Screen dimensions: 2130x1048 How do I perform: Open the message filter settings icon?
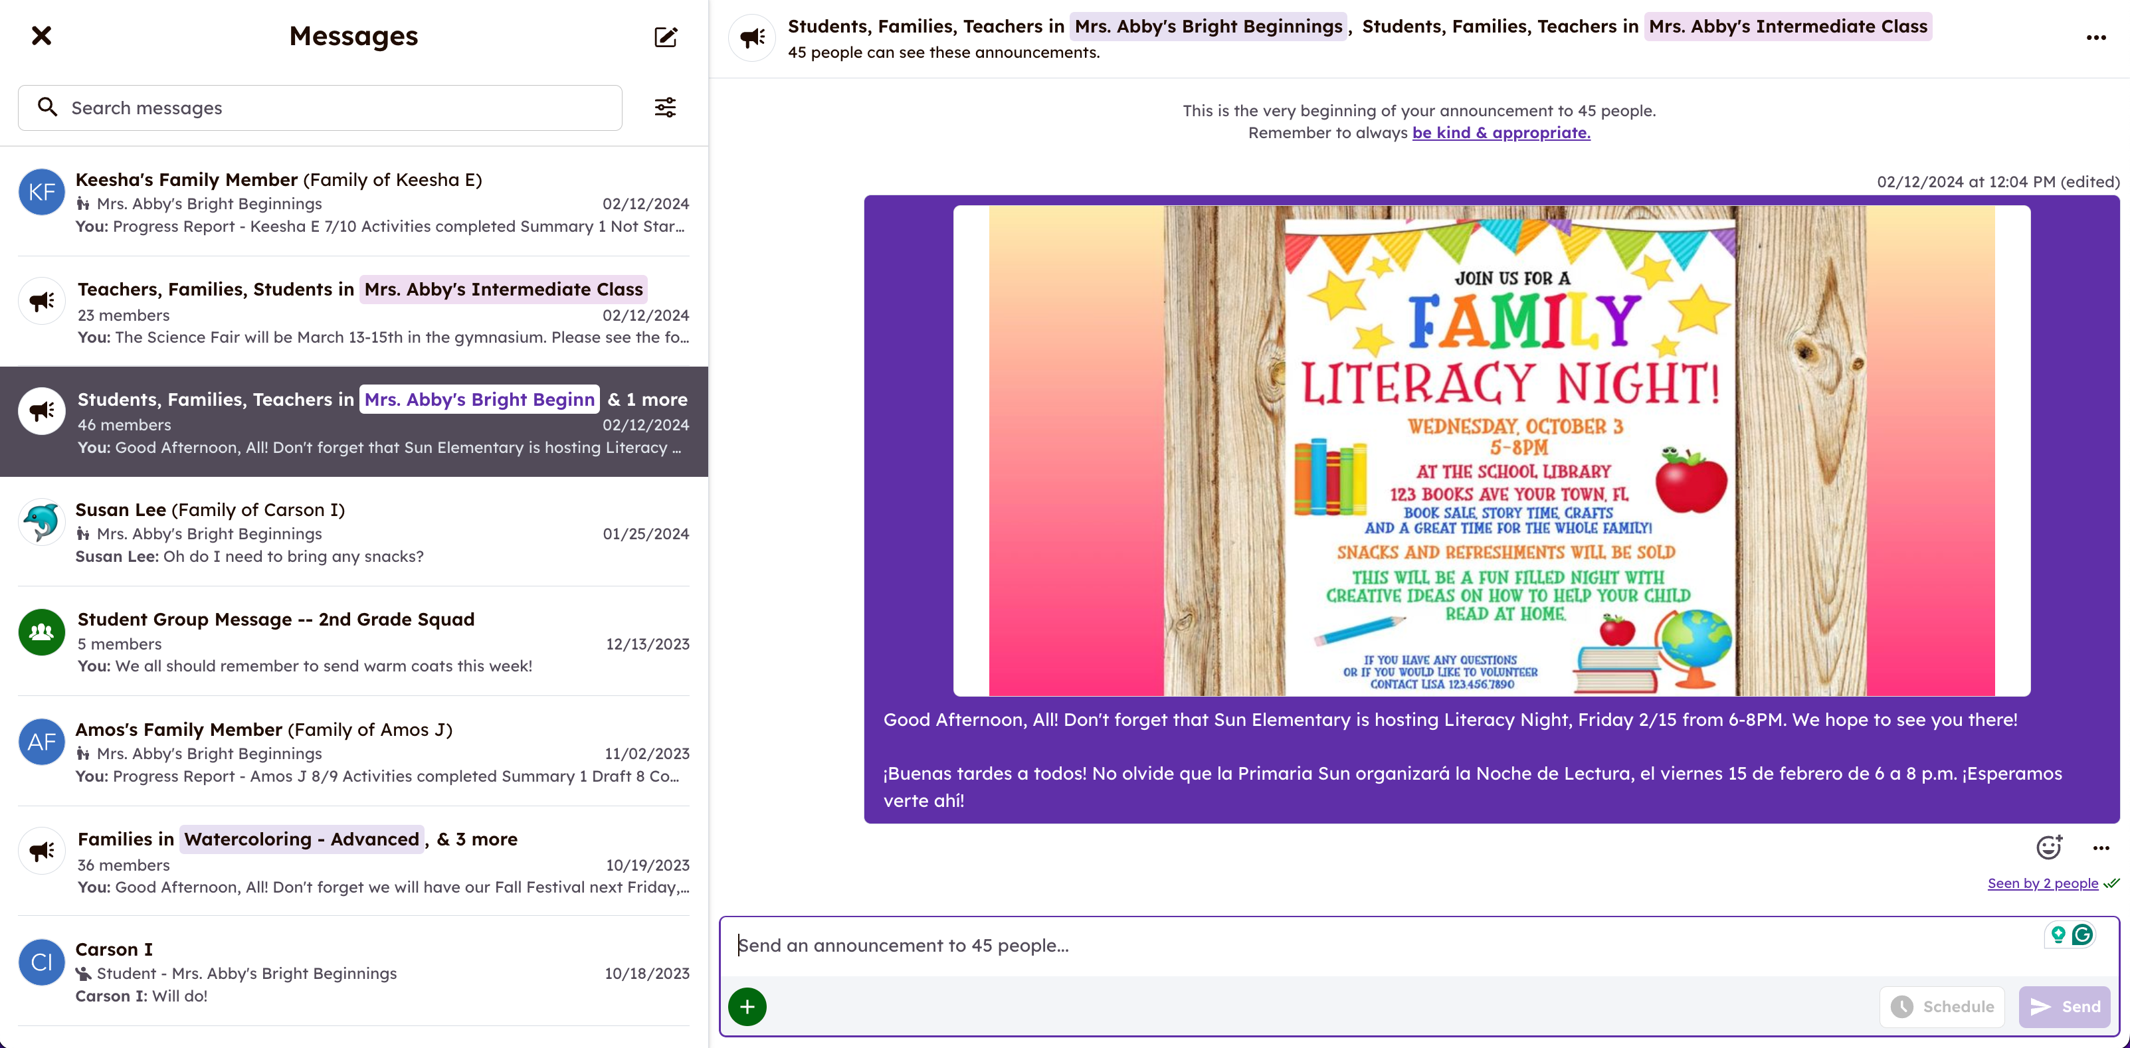click(666, 108)
